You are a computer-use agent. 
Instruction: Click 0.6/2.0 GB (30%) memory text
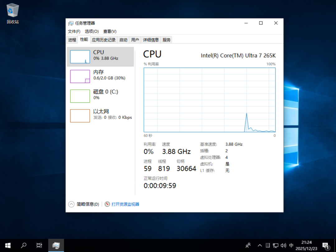click(x=109, y=78)
